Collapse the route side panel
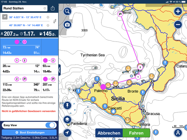 [x=59, y=70]
